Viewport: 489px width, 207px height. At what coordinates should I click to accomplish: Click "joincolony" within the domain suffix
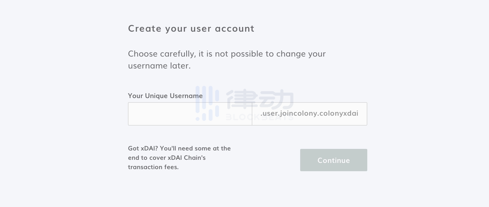click(x=295, y=113)
